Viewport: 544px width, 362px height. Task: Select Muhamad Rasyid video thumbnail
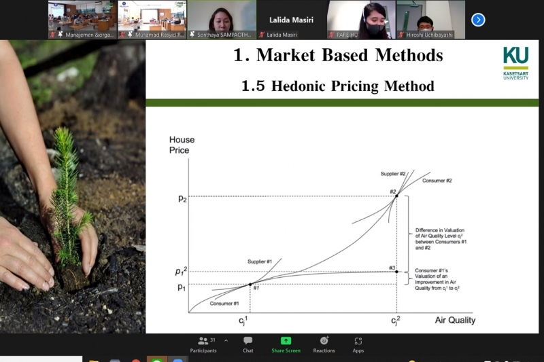click(x=152, y=16)
